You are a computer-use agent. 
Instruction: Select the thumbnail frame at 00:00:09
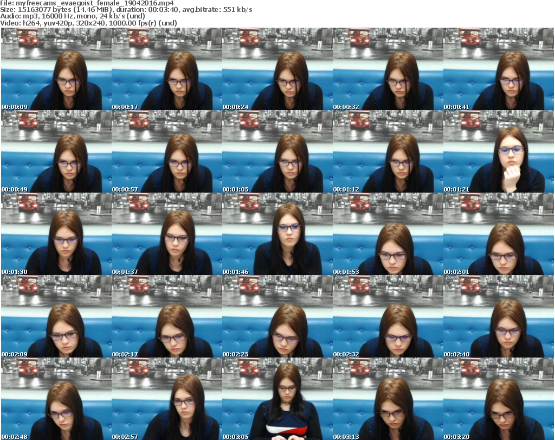click(x=56, y=69)
